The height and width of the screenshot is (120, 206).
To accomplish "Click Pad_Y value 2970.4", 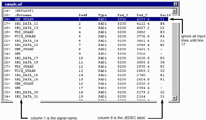I will tap(143, 66).
